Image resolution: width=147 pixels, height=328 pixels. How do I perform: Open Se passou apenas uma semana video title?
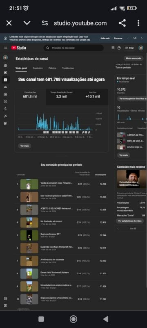click(57, 298)
